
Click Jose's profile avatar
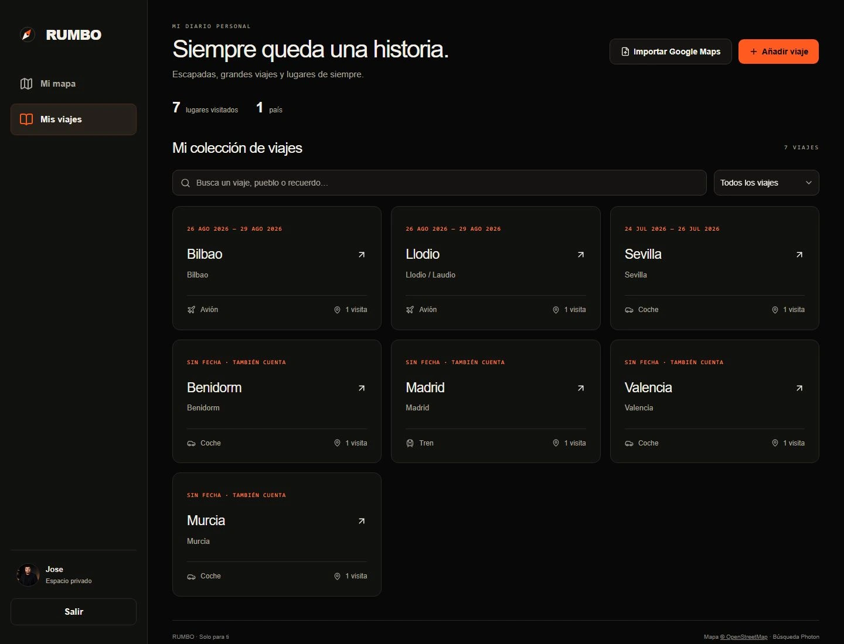pos(28,575)
